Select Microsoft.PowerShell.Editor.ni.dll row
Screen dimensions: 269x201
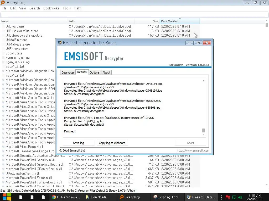pos(100,178)
